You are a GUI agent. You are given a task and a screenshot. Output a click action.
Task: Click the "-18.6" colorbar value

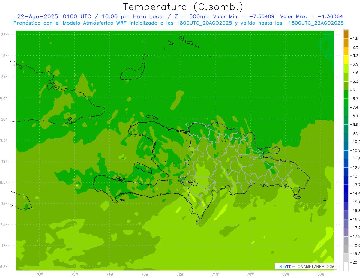[x=355, y=245]
